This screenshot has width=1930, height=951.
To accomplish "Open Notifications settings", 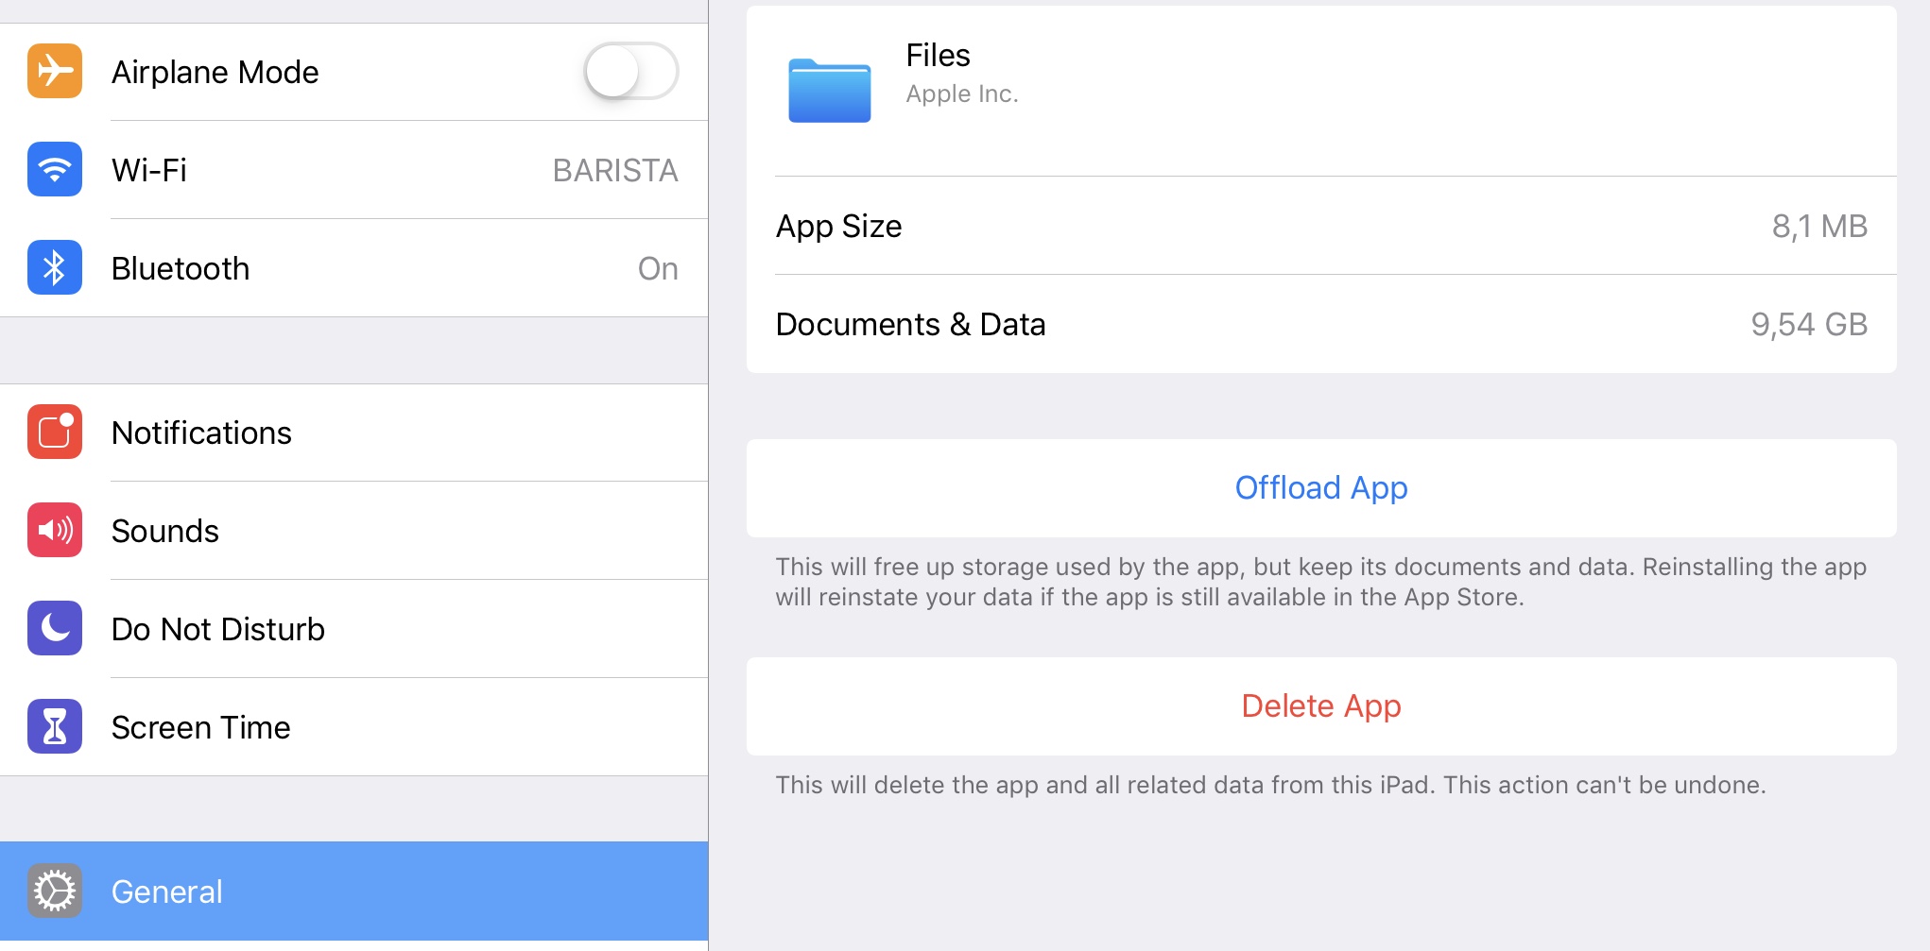I will click(x=353, y=433).
